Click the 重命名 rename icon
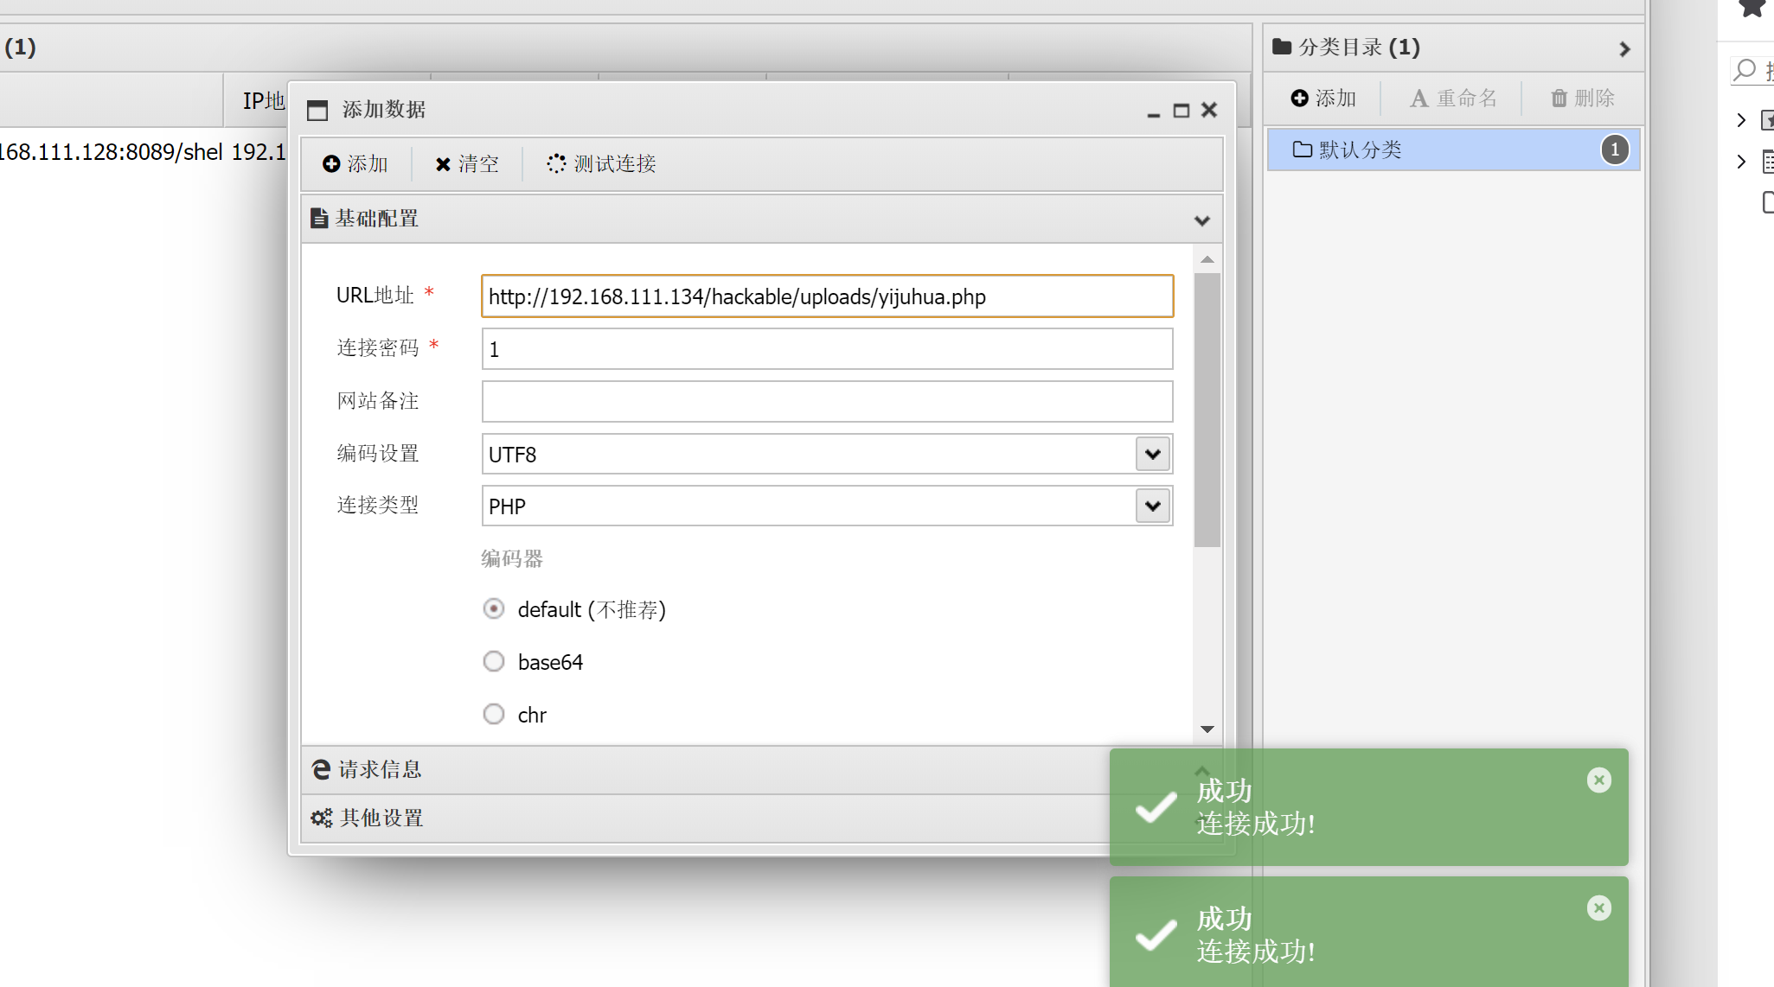 [x=1419, y=98]
